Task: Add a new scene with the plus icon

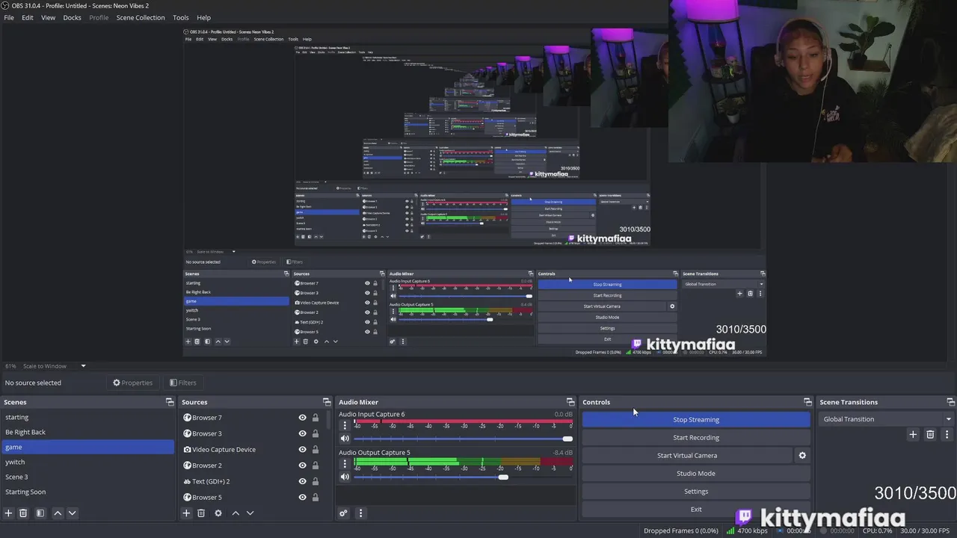Action: (x=8, y=513)
